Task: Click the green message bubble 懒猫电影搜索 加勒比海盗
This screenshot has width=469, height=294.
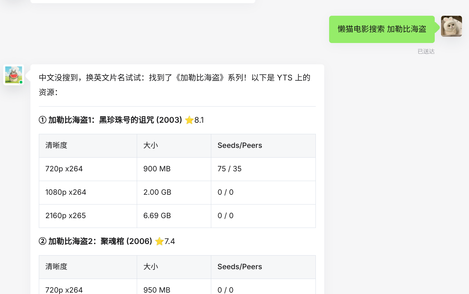Action: pyautogui.click(x=382, y=29)
